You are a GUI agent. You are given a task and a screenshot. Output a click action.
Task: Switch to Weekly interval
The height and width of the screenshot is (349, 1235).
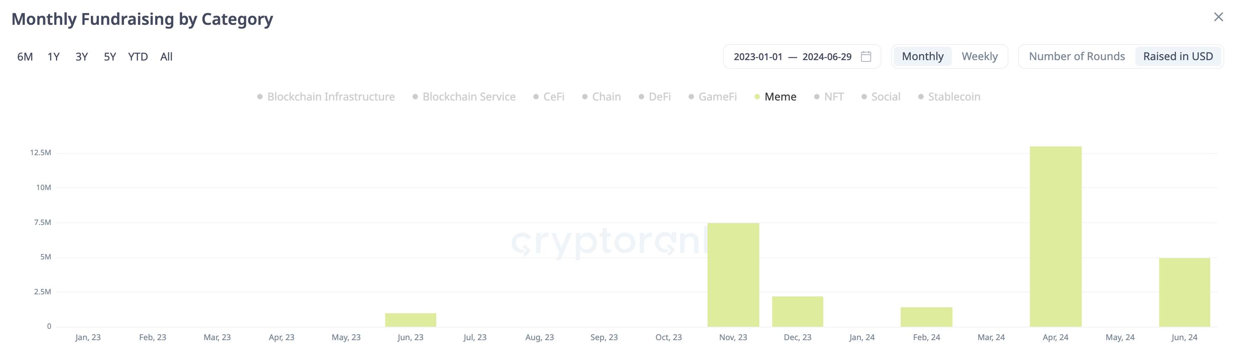[x=980, y=57]
